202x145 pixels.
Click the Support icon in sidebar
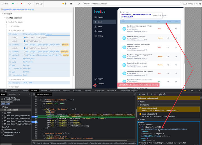(x=95, y=79)
